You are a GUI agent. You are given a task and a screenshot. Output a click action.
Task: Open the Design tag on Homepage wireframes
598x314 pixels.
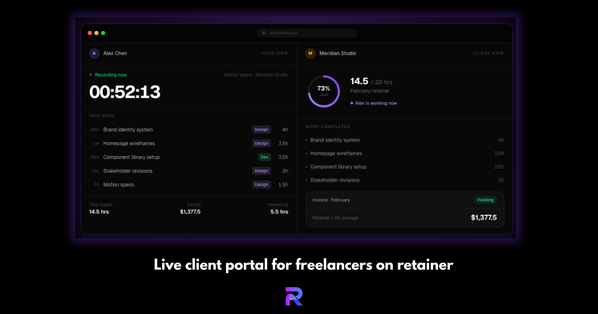click(x=261, y=143)
